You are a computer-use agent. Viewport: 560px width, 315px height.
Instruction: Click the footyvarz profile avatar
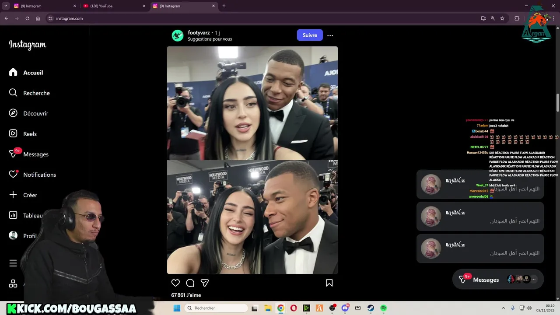(x=177, y=35)
